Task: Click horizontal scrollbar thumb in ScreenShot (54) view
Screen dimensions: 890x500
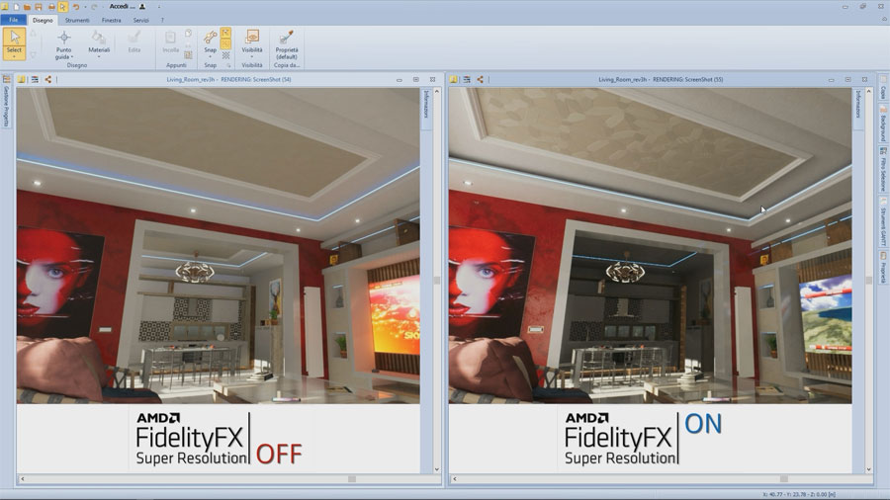Action: [352, 479]
